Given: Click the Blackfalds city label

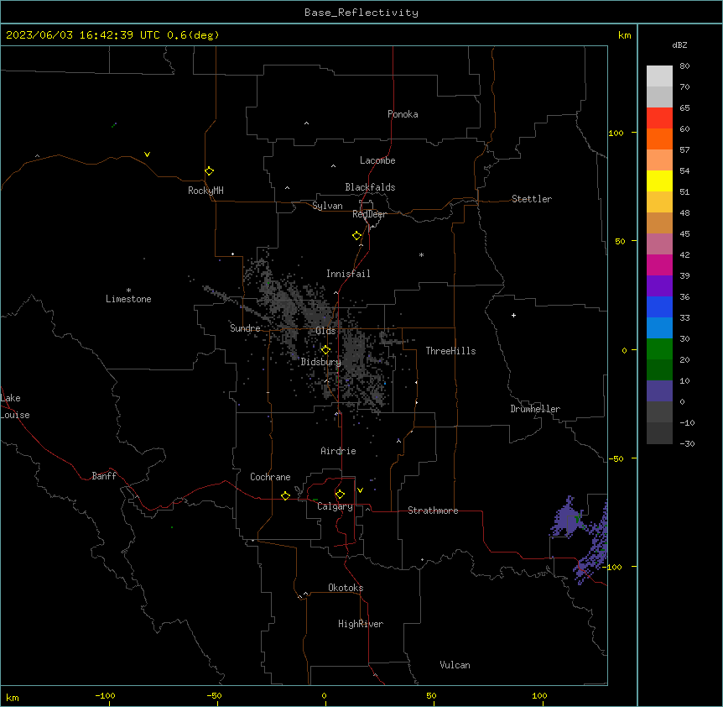Looking at the screenshot, I should pos(370,187).
